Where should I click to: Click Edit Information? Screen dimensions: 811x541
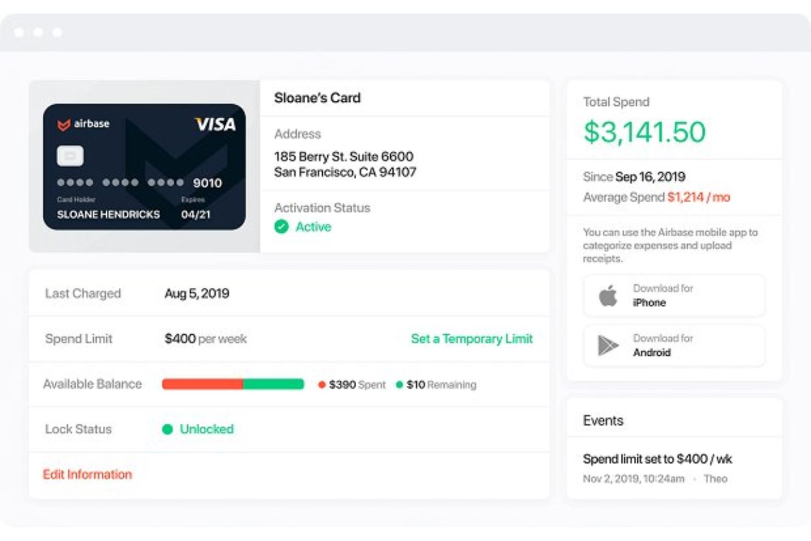click(87, 474)
